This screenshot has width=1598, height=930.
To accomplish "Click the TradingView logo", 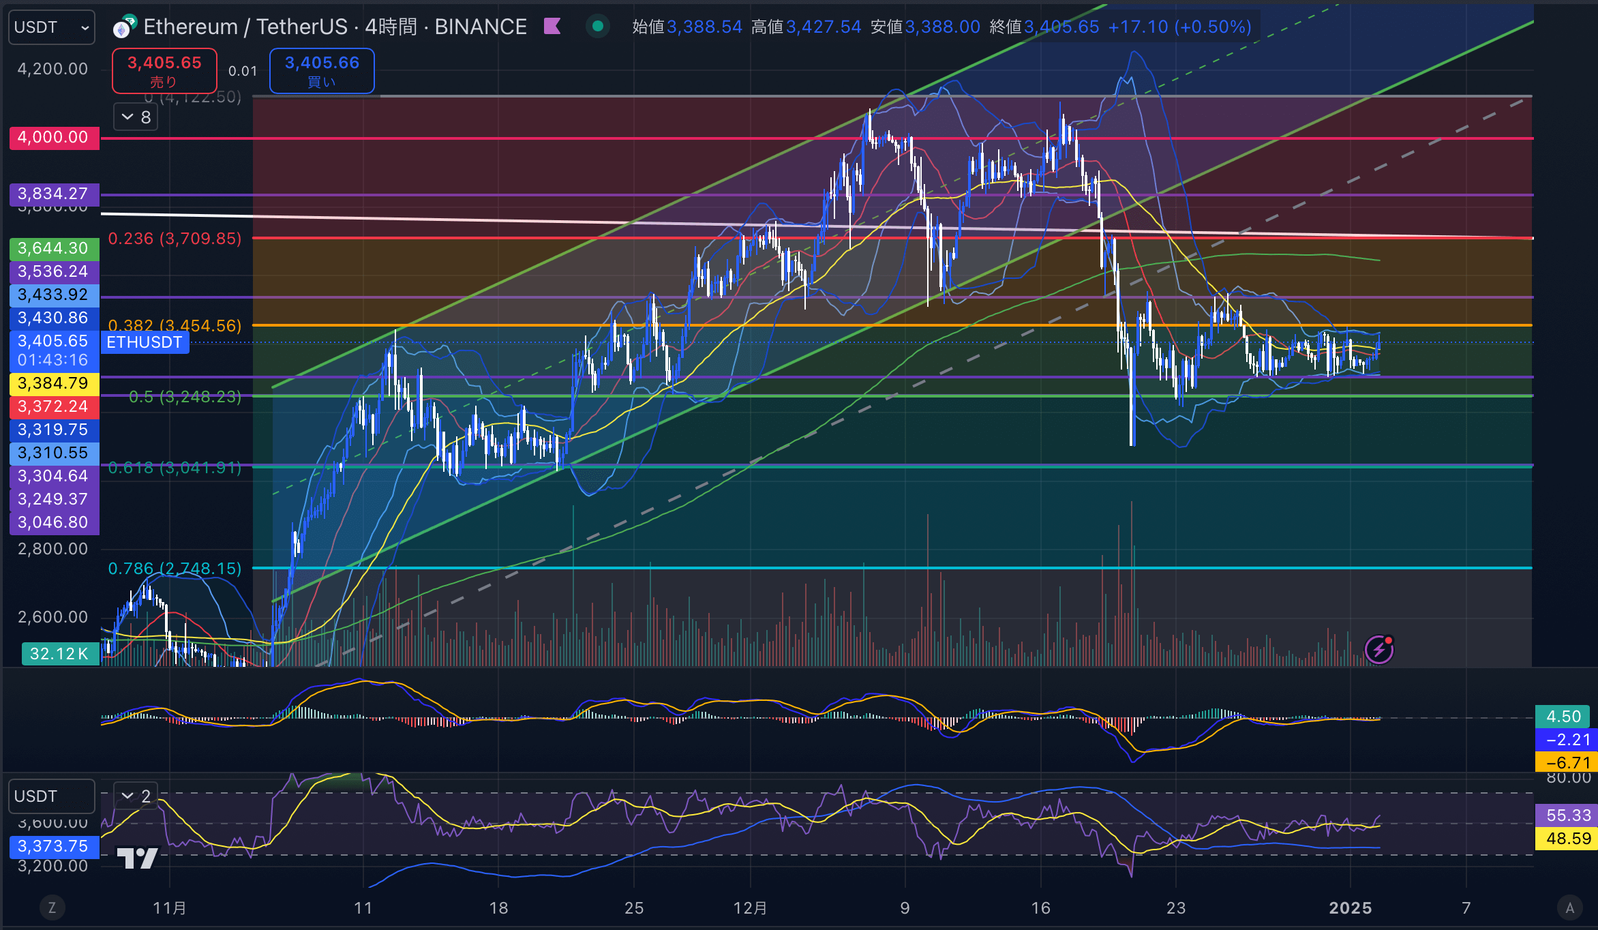I will pos(137,858).
